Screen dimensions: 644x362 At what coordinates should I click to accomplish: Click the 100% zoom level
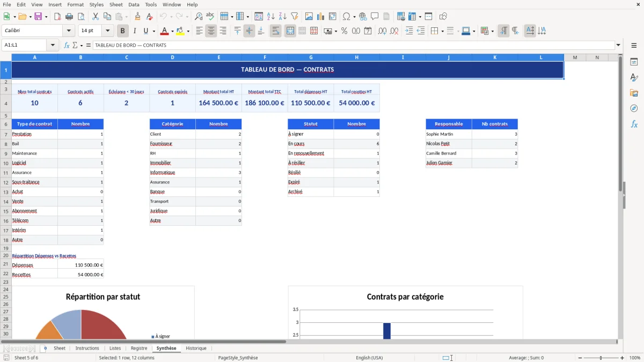[x=635, y=358]
